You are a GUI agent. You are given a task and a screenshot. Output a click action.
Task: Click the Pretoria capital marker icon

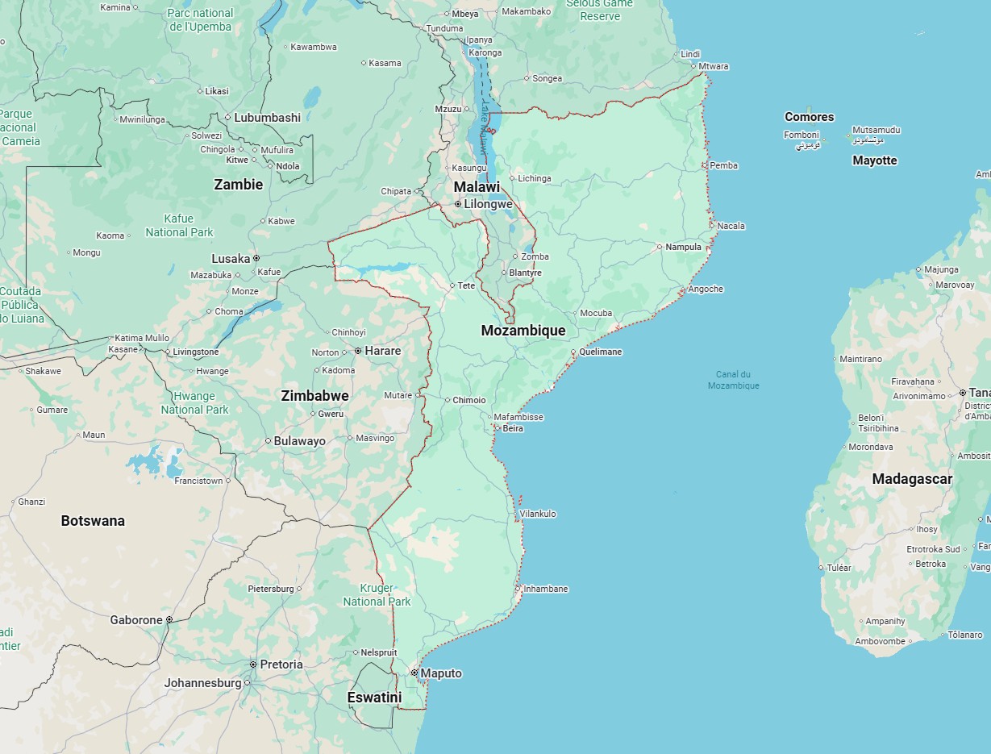point(253,664)
